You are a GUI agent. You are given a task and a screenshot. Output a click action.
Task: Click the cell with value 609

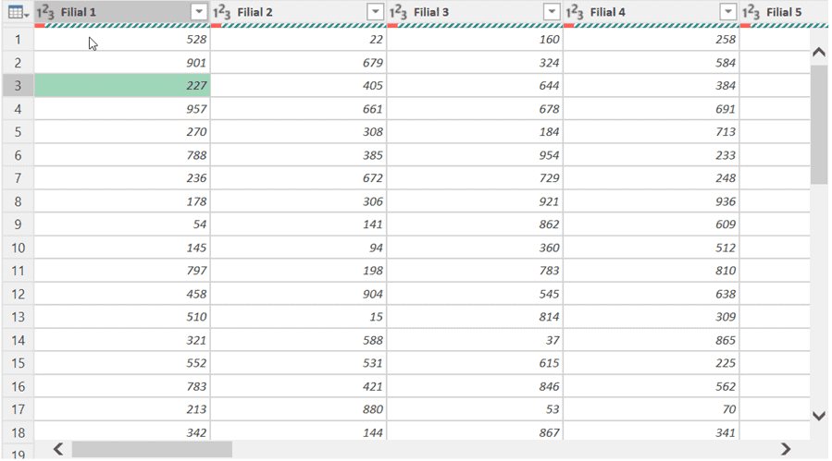point(652,224)
